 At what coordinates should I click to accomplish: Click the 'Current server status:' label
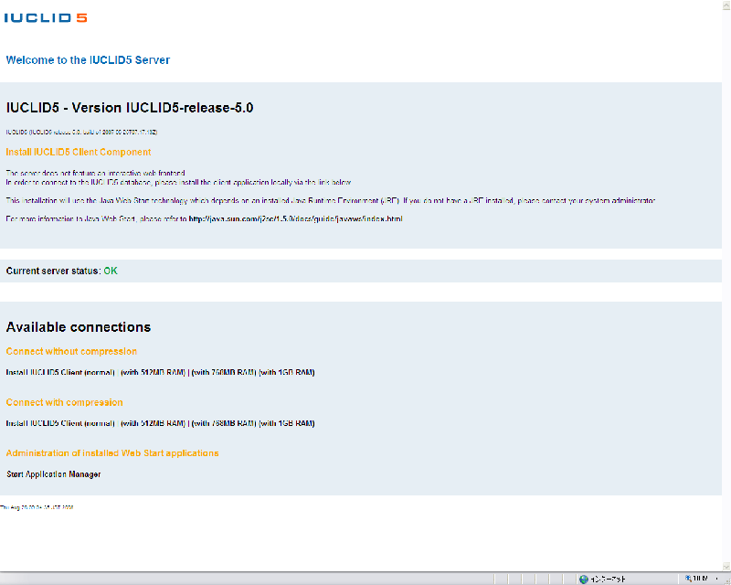[x=53, y=271]
